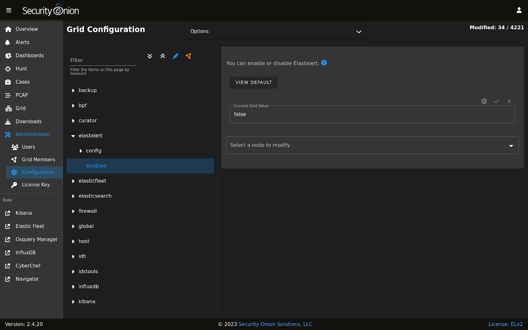
Task: Click the Grid network icon
Action: (9, 108)
